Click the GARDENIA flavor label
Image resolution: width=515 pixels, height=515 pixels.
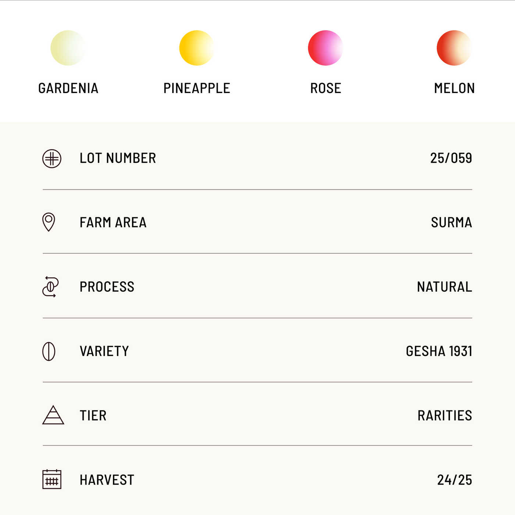click(x=68, y=88)
